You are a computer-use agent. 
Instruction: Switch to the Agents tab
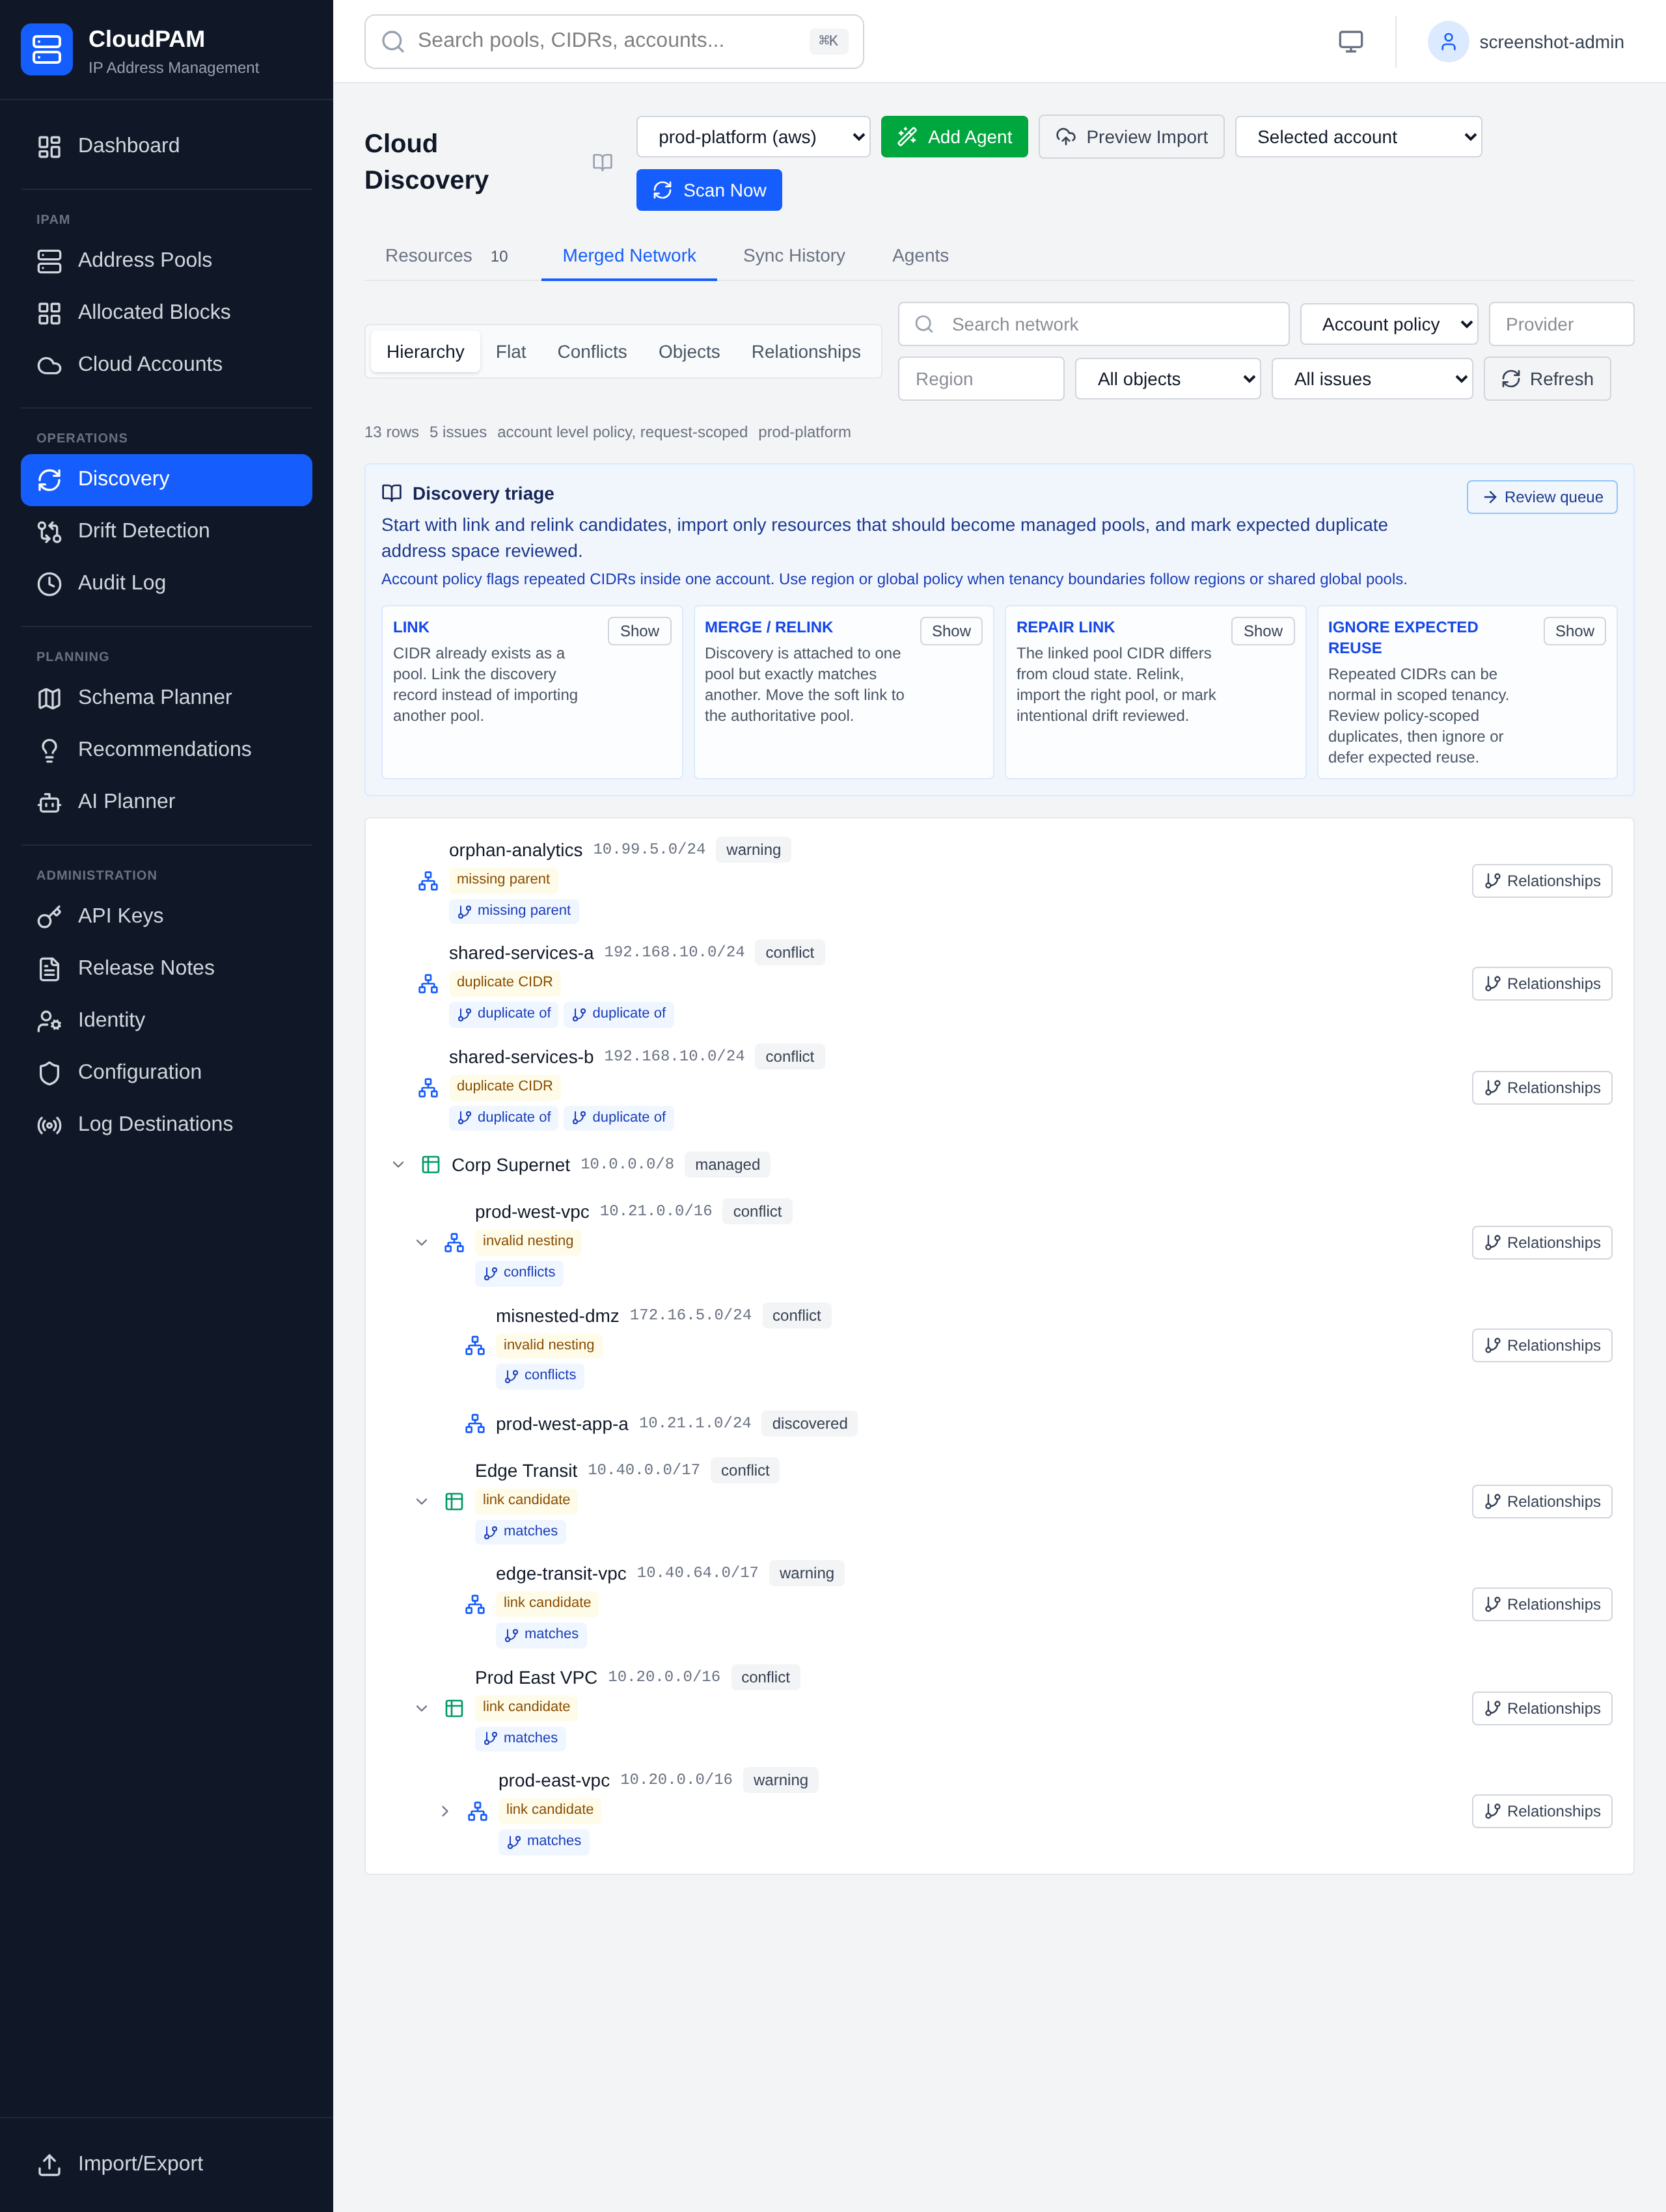coord(920,256)
